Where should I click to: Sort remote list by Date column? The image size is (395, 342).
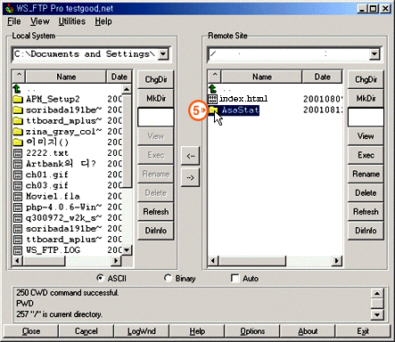pyautogui.click(x=322, y=77)
